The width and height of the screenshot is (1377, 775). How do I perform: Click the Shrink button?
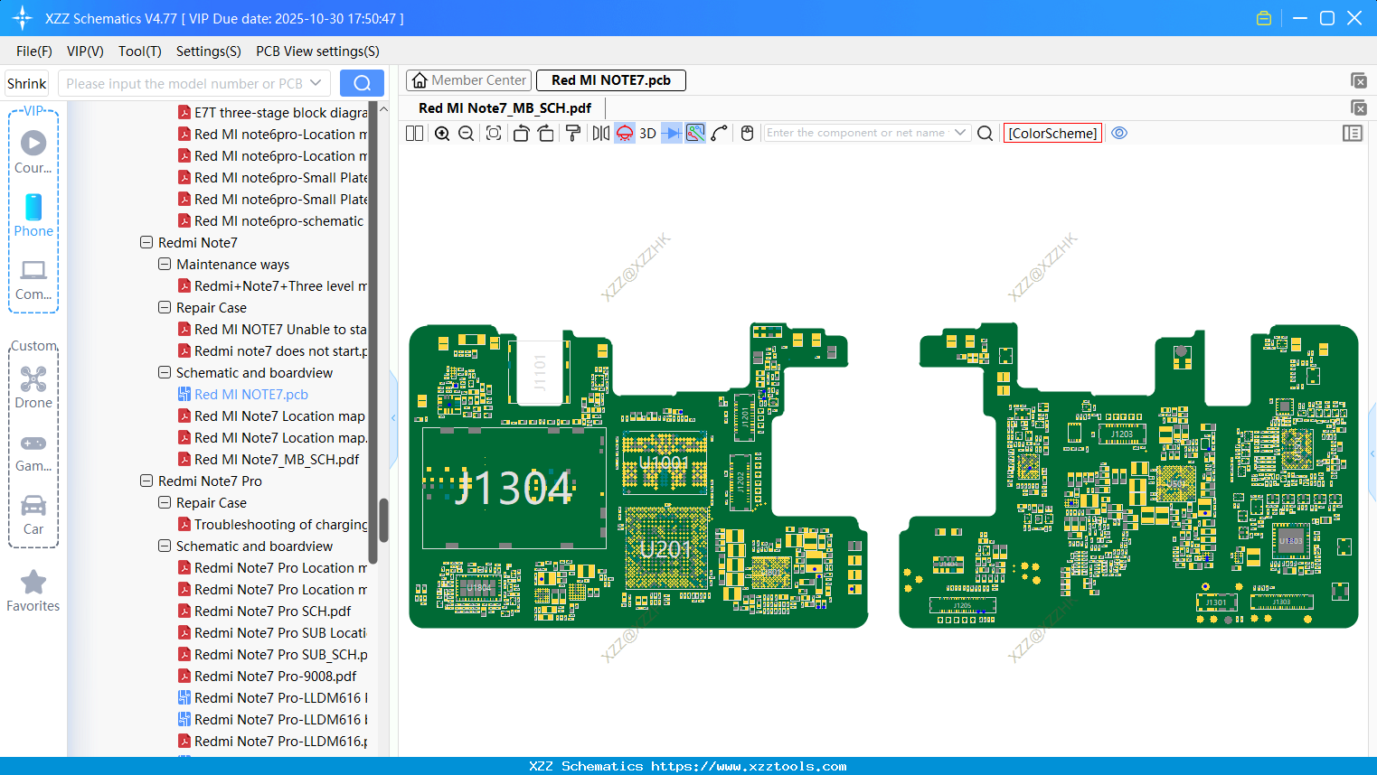(27, 84)
